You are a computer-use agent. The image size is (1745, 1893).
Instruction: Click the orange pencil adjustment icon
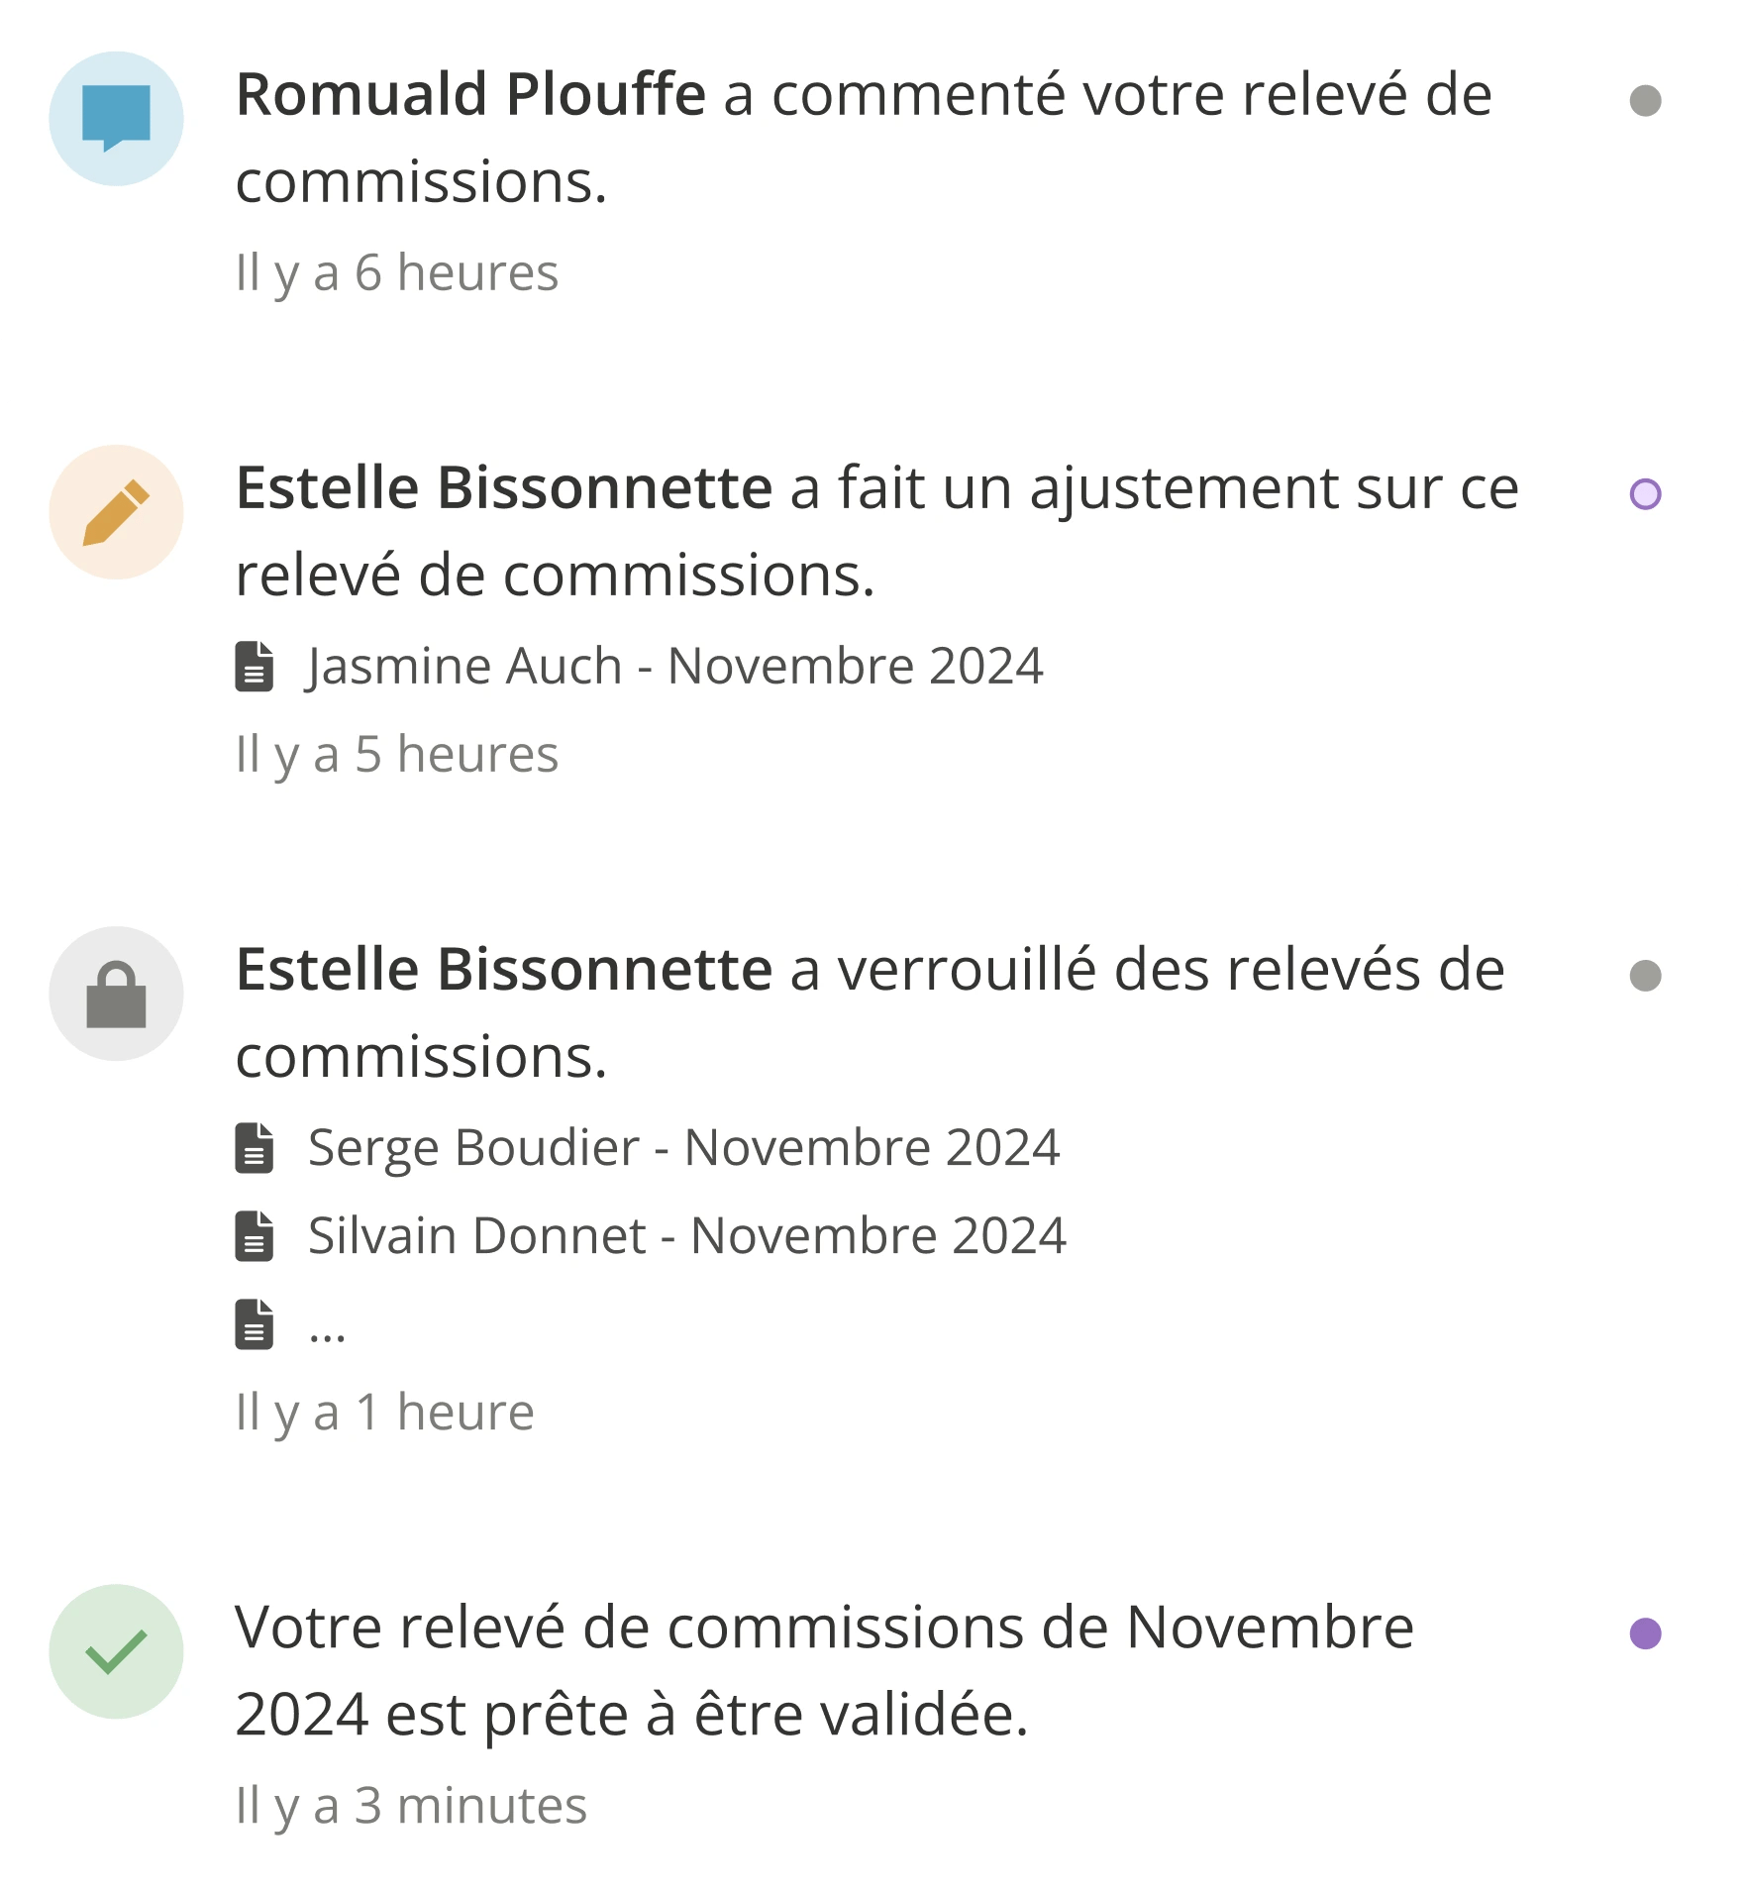(x=116, y=512)
